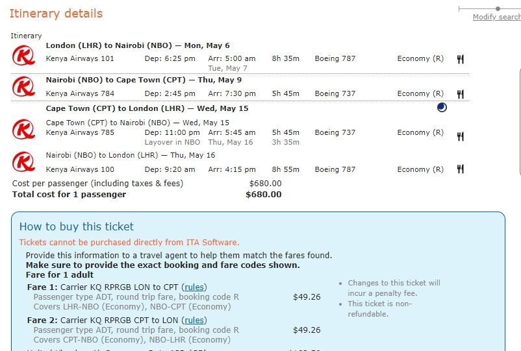Click Economy (R) on Kenya Airways 784
The image size is (521, 351).
(420, 94)
